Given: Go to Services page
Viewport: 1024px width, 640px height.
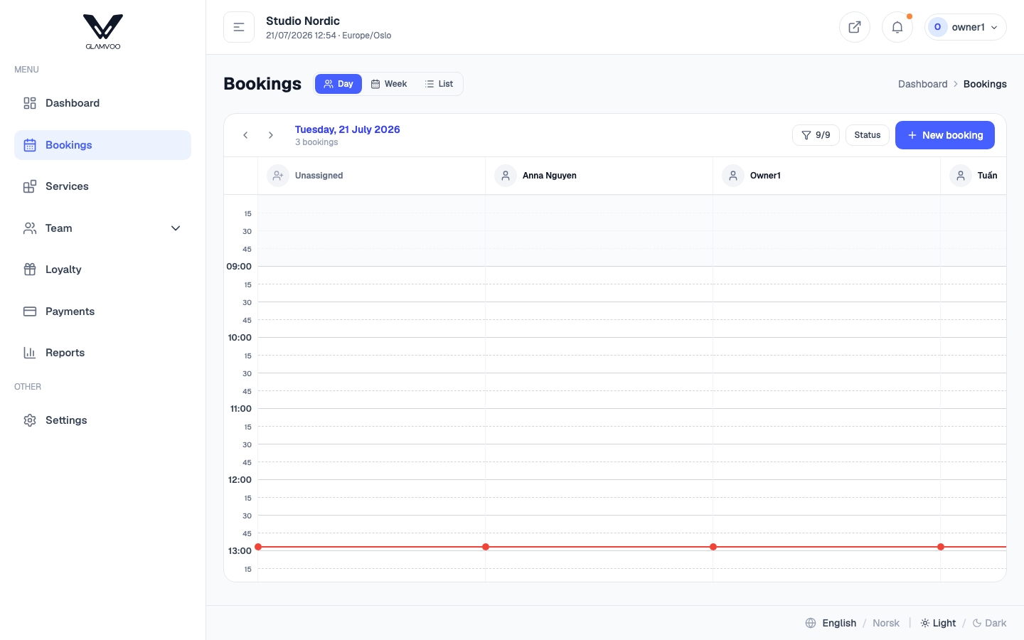Looking at the screenshot, I should [102, 186].
